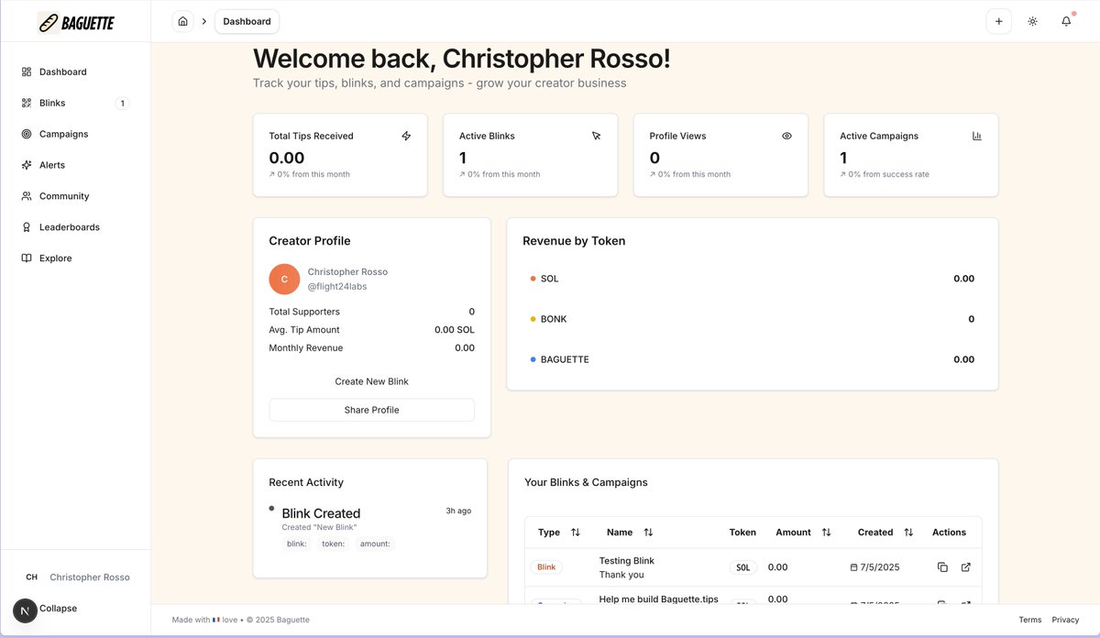Click breadcrumb chevron separator

[204, 21]
